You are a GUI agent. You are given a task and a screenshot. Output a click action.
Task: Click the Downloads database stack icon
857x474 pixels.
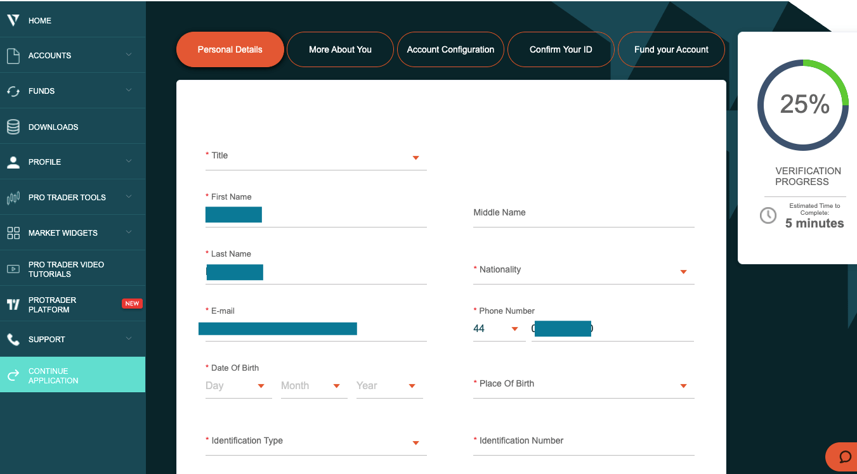point(13,127)
